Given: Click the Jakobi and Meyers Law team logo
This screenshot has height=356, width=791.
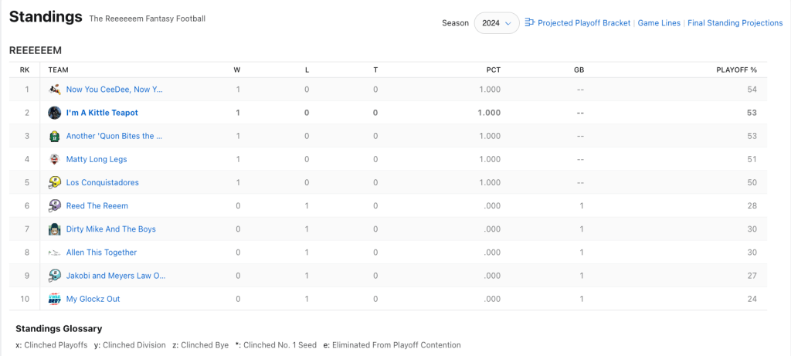Looking at the screenshot, I should coord(55,276).
